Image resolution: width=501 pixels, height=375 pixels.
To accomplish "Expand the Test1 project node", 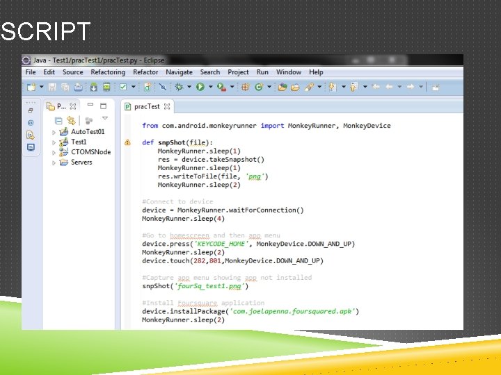I will pyautogui.click(x=54, y=142).
